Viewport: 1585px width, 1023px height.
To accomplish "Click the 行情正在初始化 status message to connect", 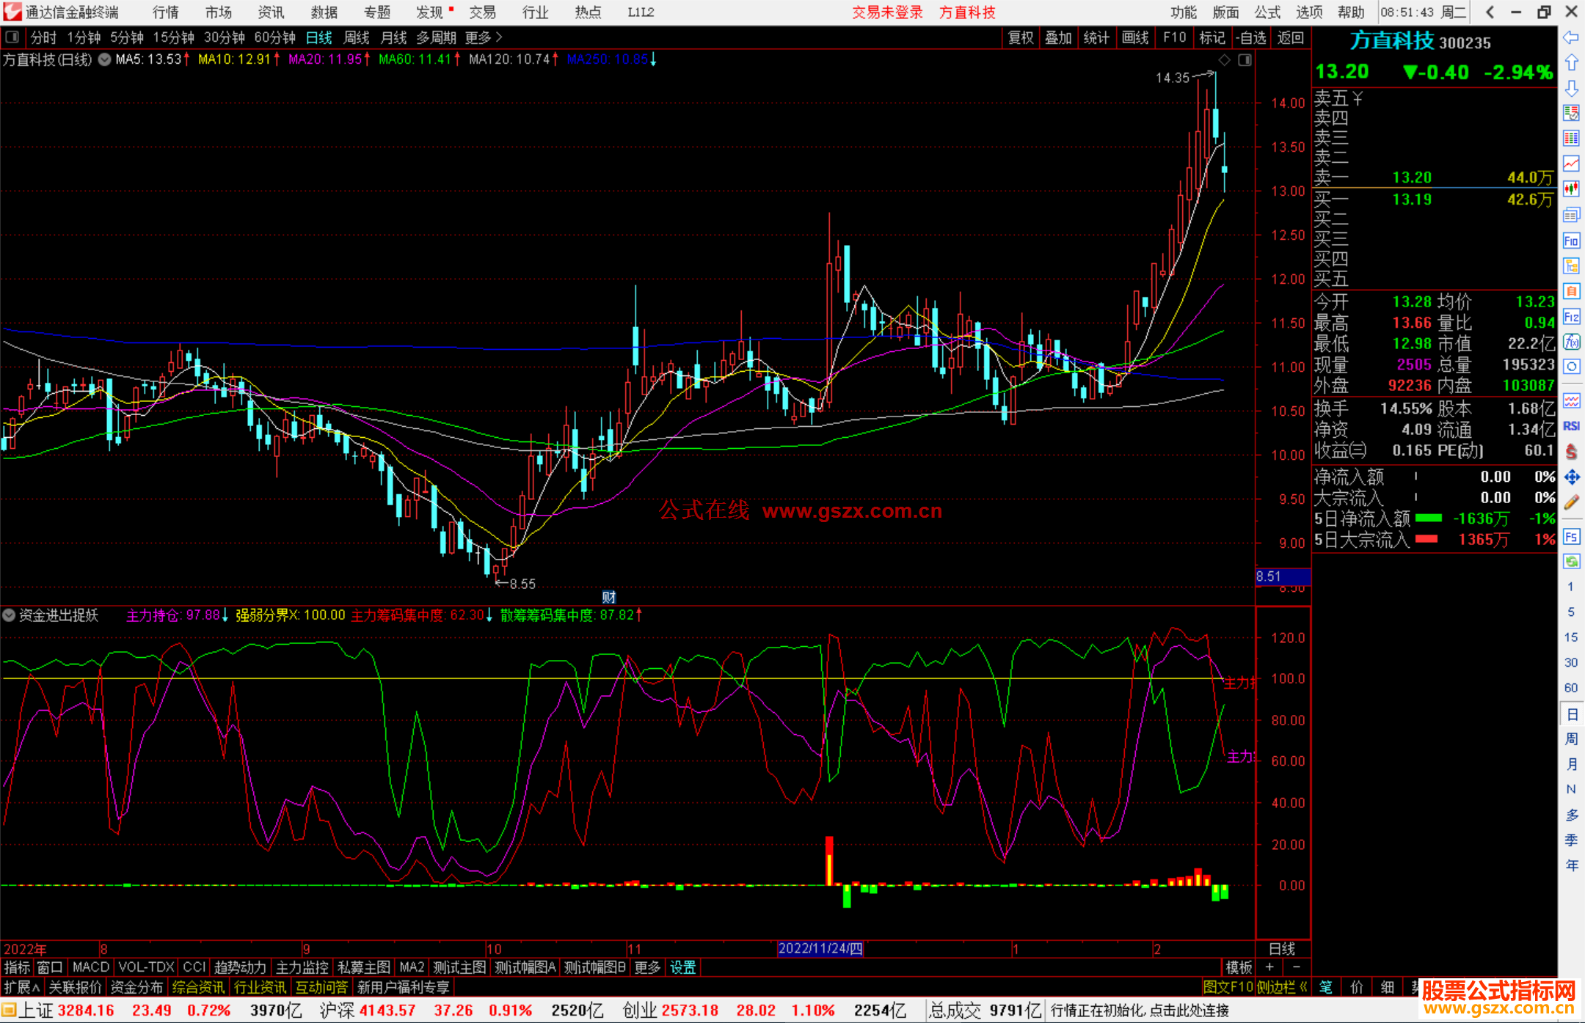I will 1140,1011.
